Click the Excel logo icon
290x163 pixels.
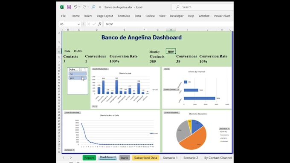pos(62,7)
